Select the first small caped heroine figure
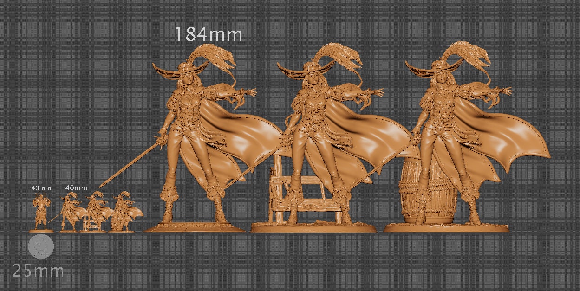 71,209
